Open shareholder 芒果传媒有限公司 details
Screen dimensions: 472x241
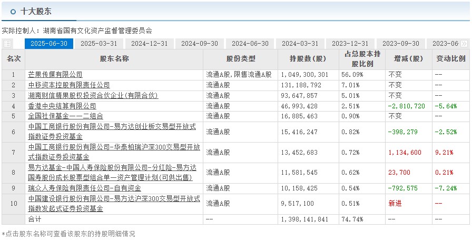pyautogui.click(x=55, y=75)
